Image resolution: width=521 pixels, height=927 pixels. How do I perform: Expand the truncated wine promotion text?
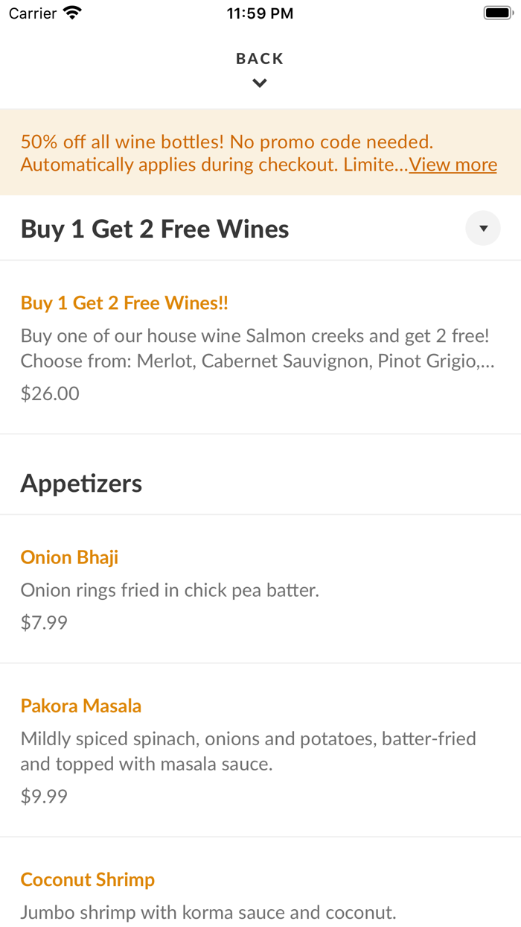[453, 164]
